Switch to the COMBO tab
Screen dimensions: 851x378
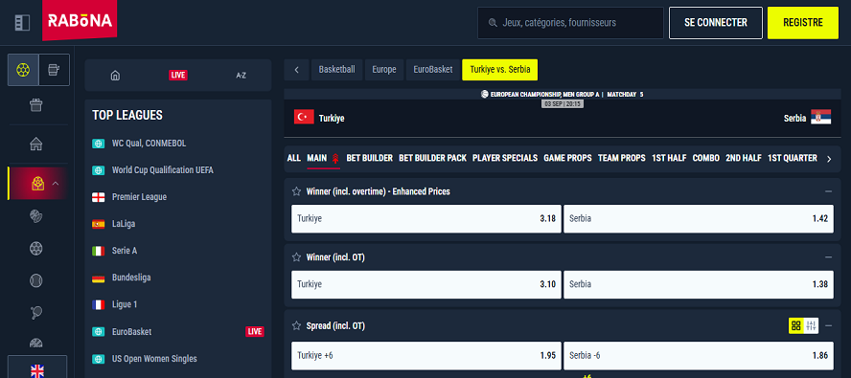pyautogui.click(x=706, y=158)
